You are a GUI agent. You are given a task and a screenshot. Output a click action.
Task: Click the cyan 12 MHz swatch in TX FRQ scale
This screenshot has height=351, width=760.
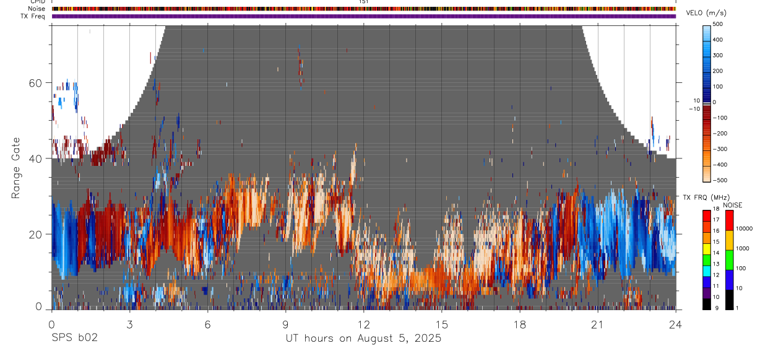(707, 271)
